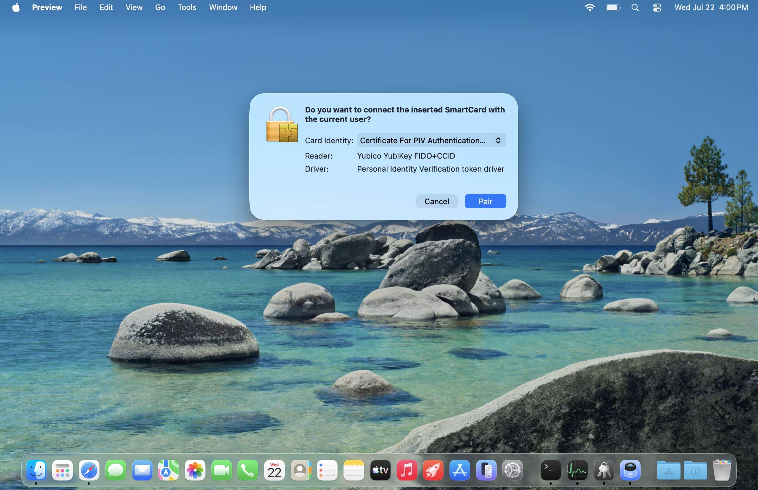Open the App Store from Dock

(460, 470)
